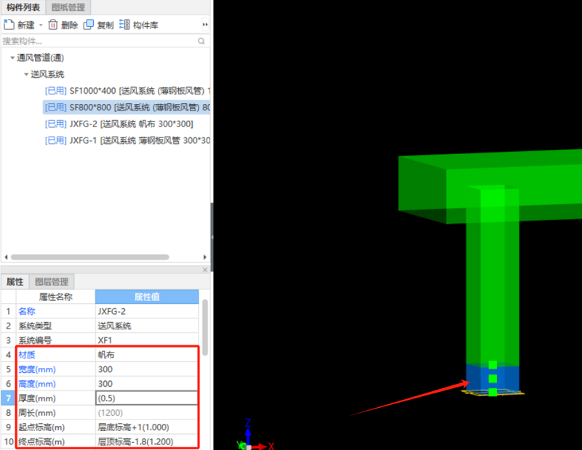Click the 属性值 column header

[147, 297]
